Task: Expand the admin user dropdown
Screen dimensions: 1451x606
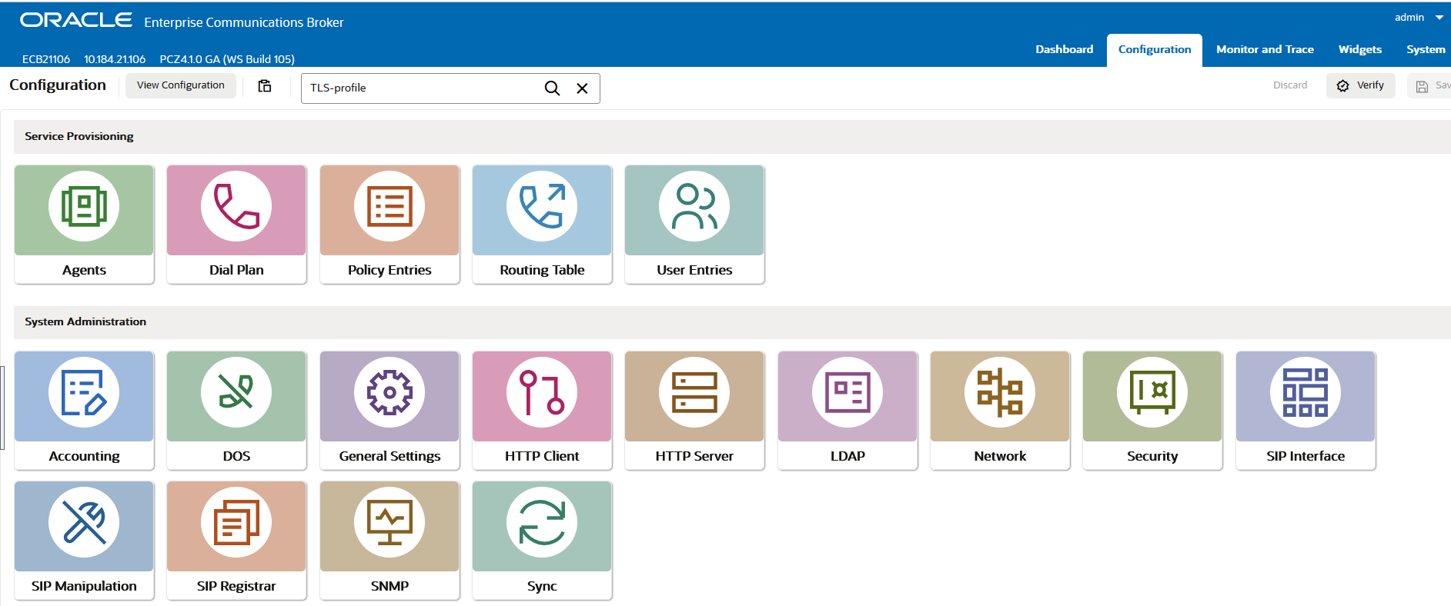Action: pyautogui.click(x=1439, y=17)
